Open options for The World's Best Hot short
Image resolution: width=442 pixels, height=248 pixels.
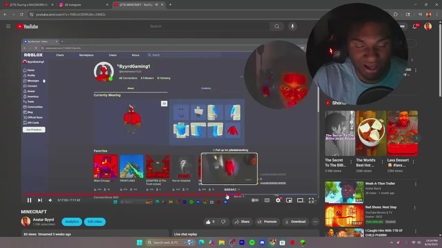coord(382,162)
